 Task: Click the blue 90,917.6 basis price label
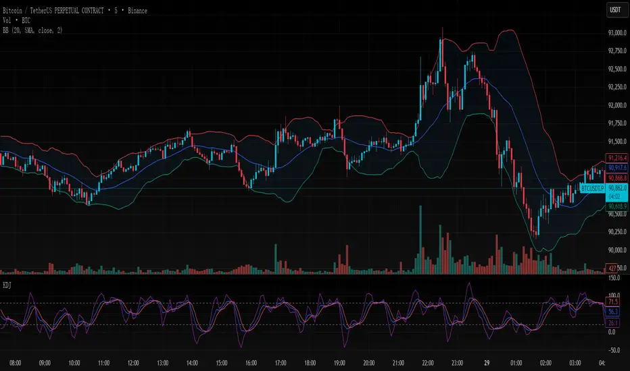pos(618,167)
